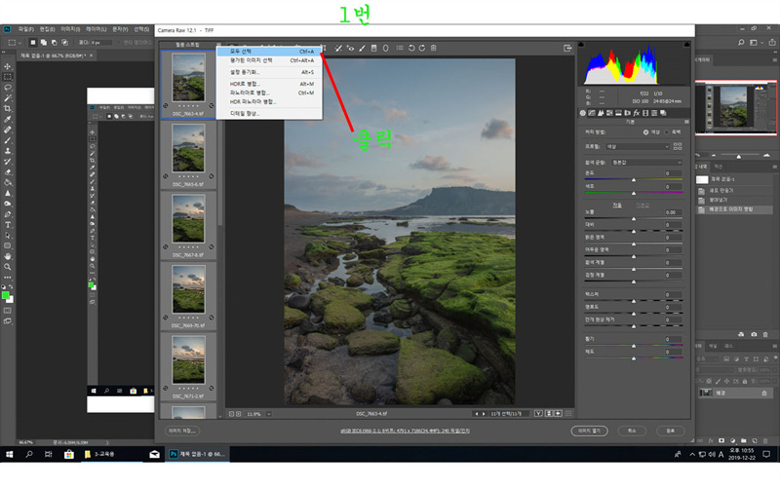Toggle shadow clipping warning on histogram

point(580,45)
